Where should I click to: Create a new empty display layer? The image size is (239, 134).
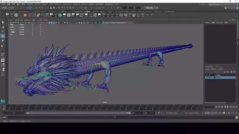coord(231,72)
